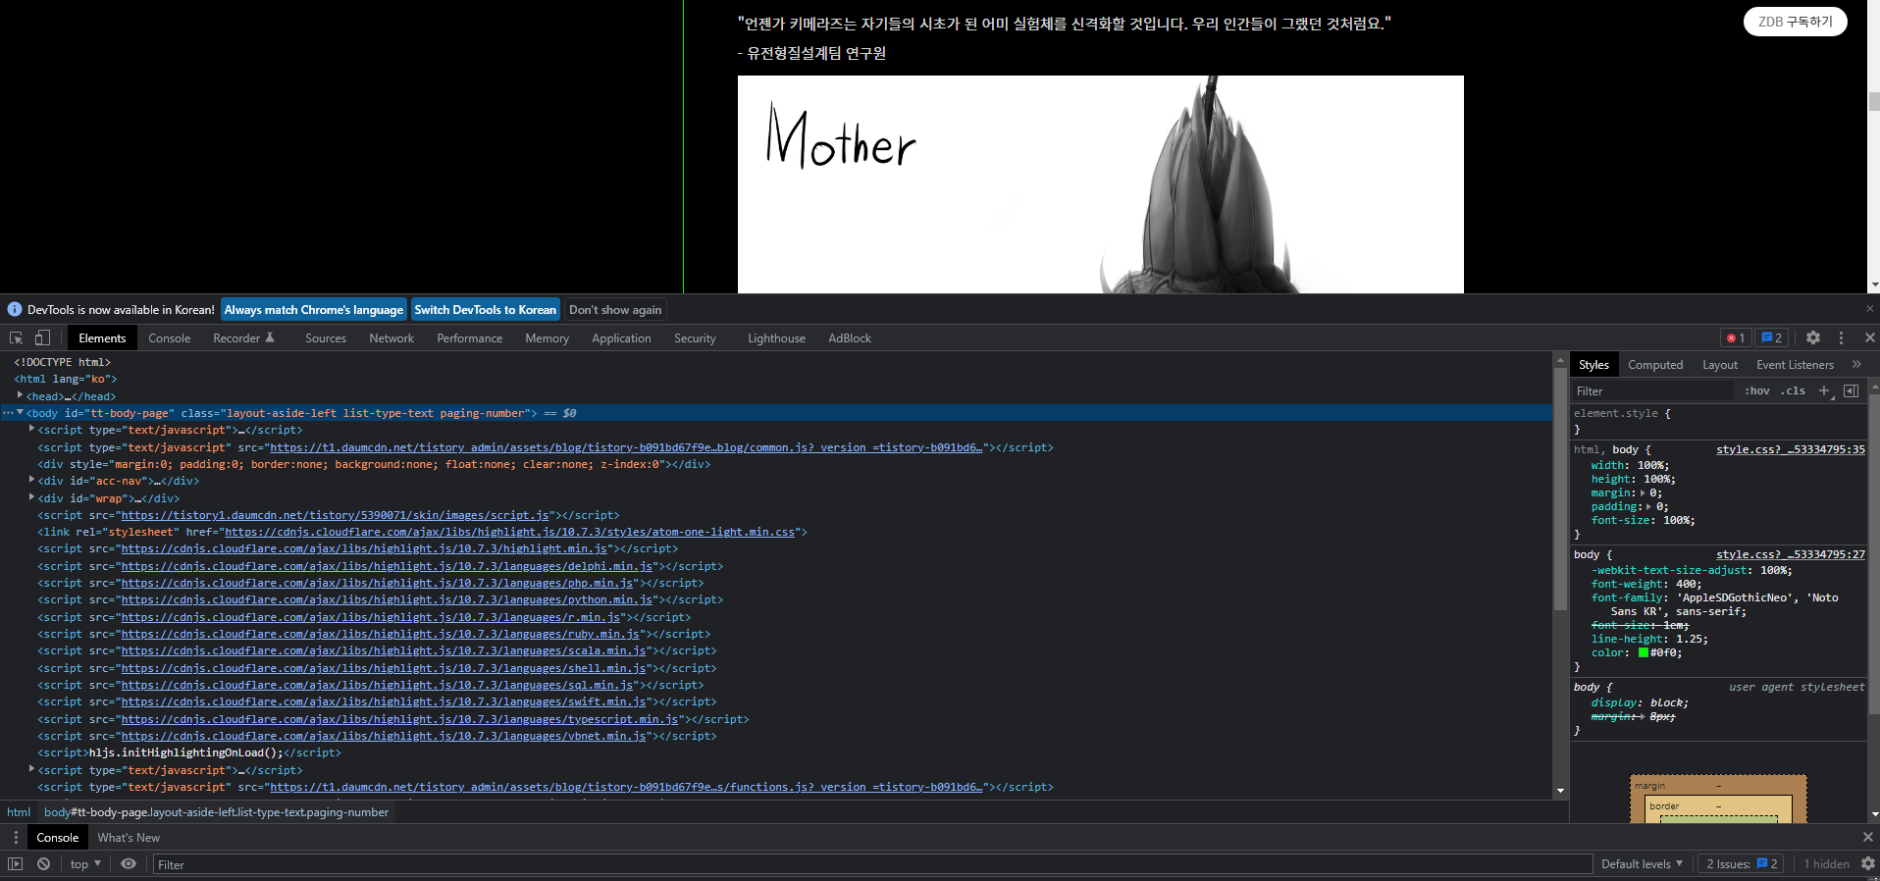The height and width of the screenshot is (881, 1880).
Task: Toggle the device toolbar icon
Action: [42, 337]
